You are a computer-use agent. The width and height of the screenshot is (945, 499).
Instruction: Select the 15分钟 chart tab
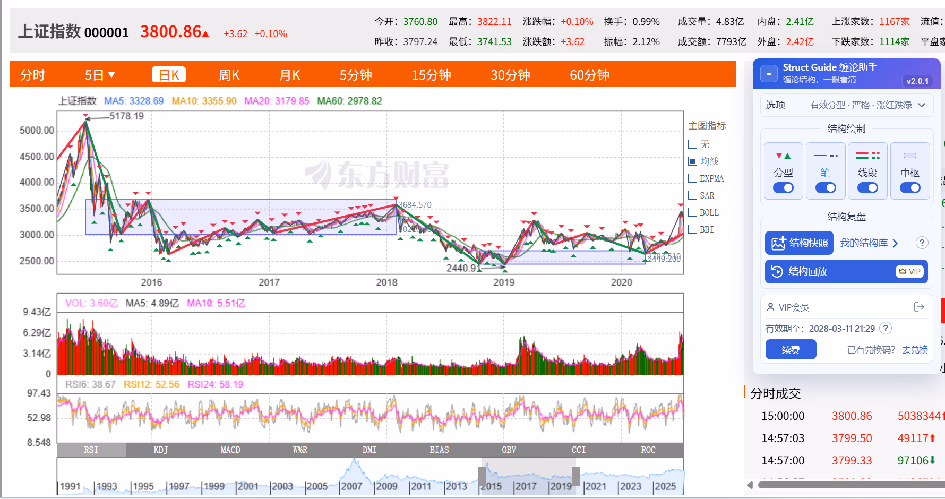tap(431, 75)
